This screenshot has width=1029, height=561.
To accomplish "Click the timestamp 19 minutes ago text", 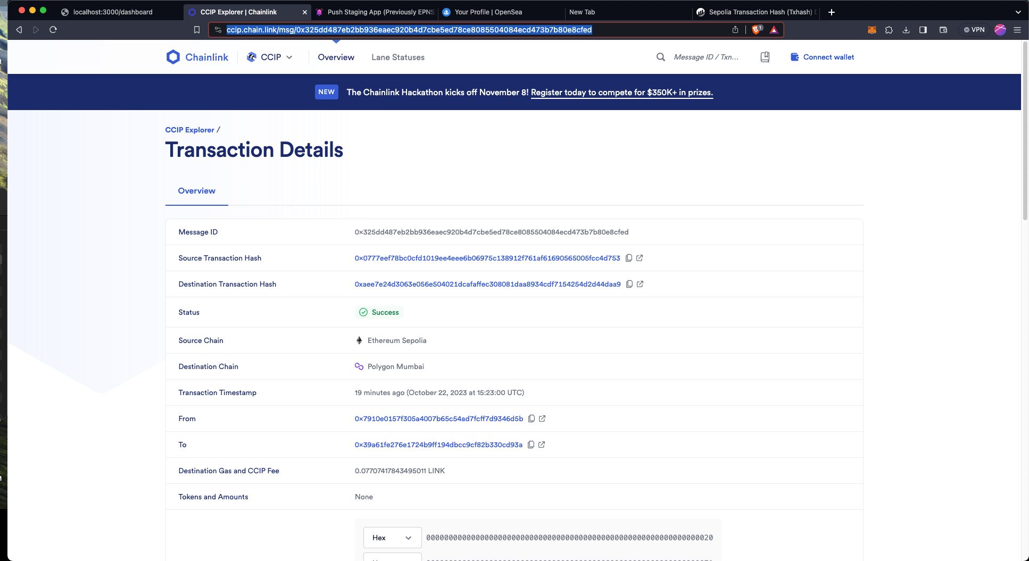I will (439, 392).
